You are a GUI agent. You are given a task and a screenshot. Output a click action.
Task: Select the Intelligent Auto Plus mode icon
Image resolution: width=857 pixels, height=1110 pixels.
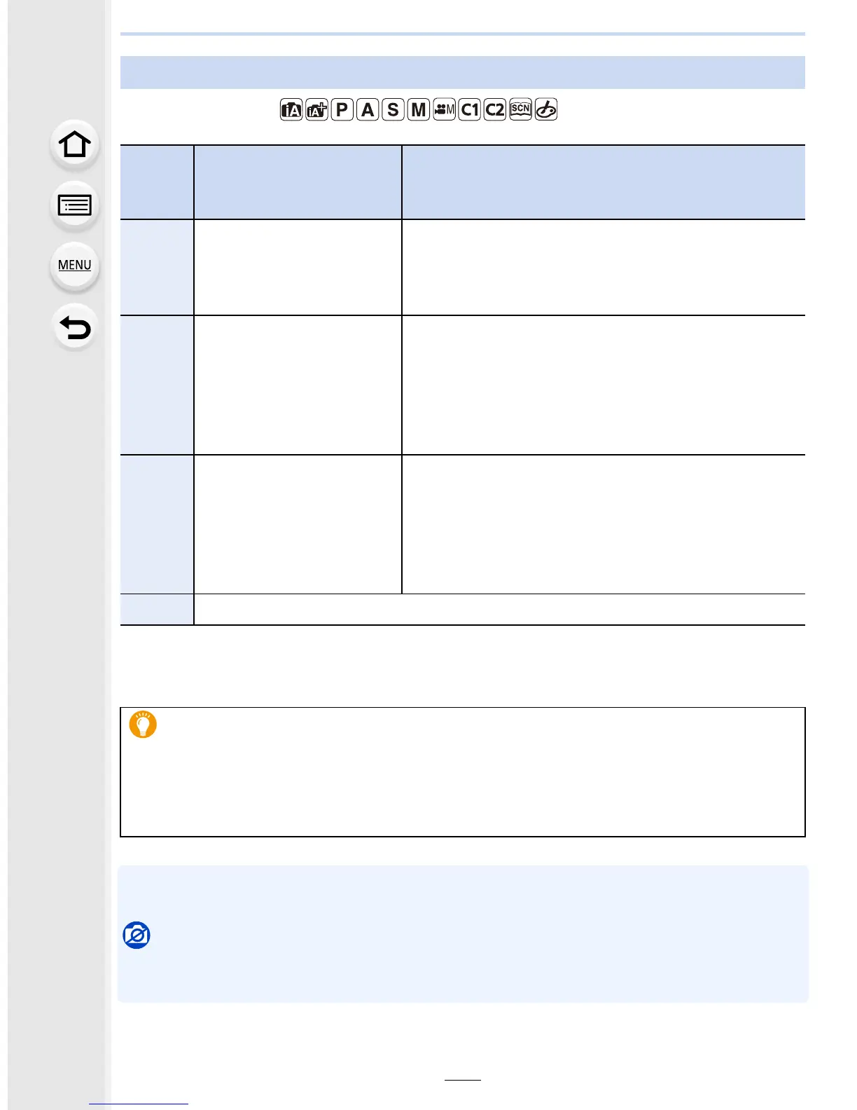coord(316,110)
